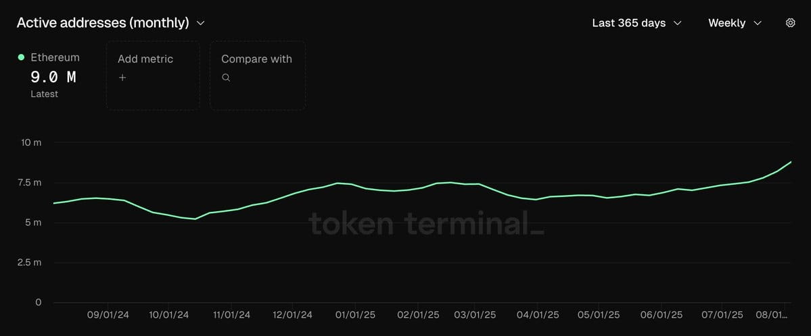Click the green Ethereum legend dot
This screenshot has height=336, width=811.
(x=21, y=57)
